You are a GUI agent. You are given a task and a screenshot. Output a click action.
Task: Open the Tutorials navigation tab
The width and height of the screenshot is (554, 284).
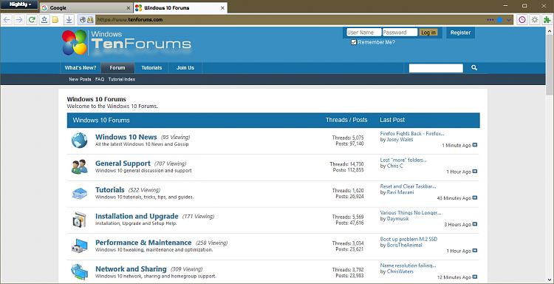[x=151, y=68]
